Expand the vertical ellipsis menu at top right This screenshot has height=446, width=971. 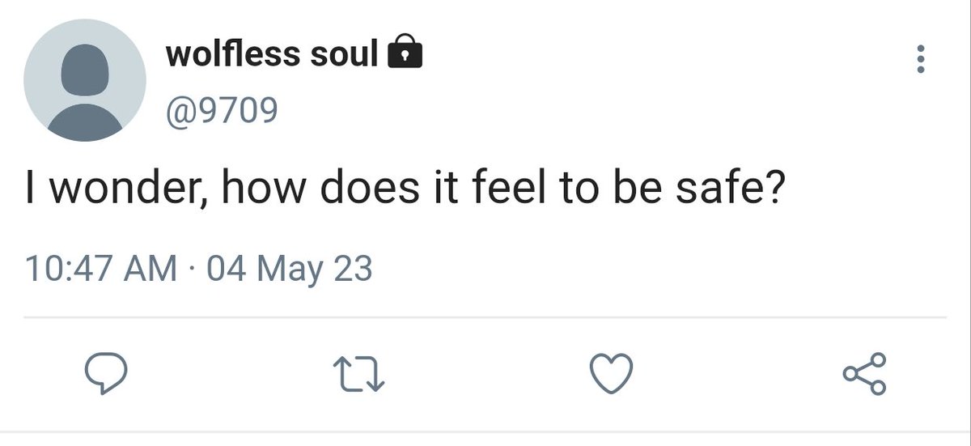[x=919, y=60]
